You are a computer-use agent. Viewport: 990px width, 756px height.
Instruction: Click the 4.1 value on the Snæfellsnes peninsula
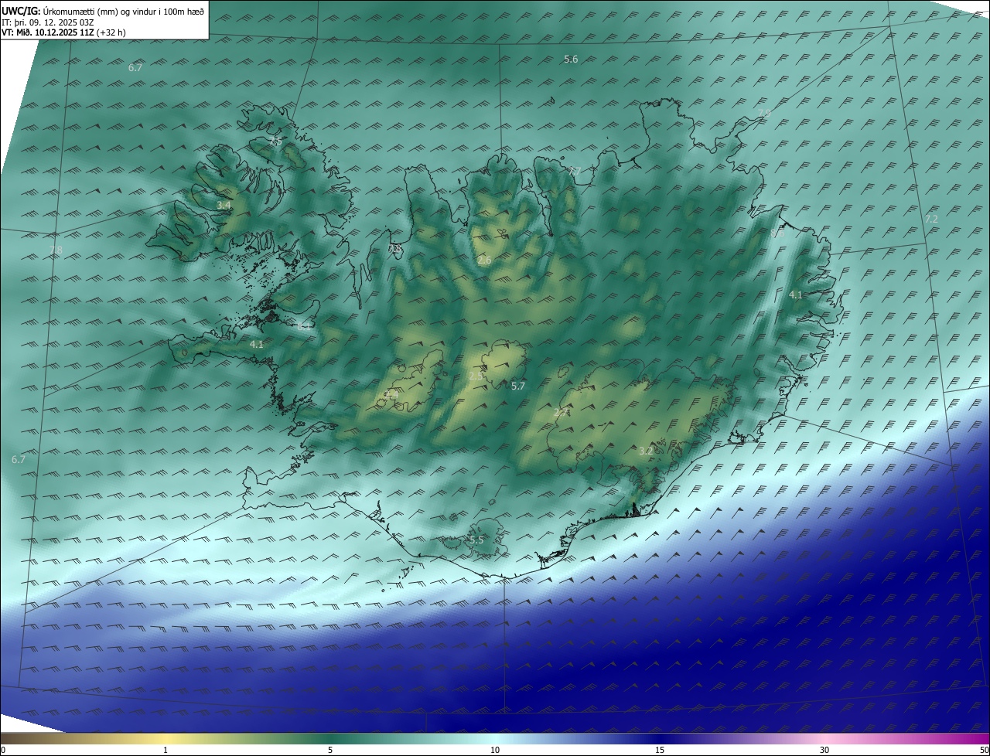257,345
